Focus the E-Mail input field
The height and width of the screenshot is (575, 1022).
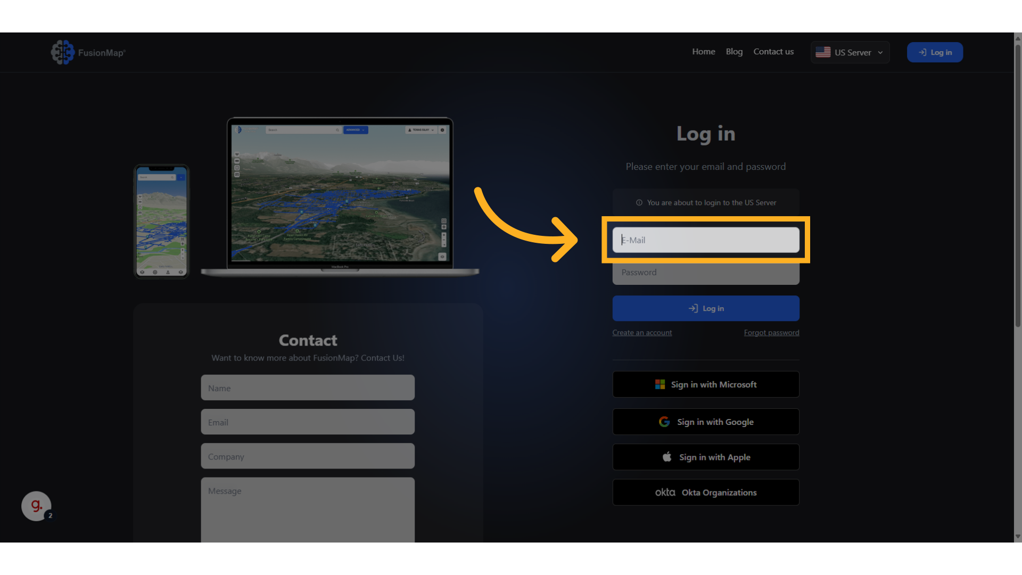(706, 240)
